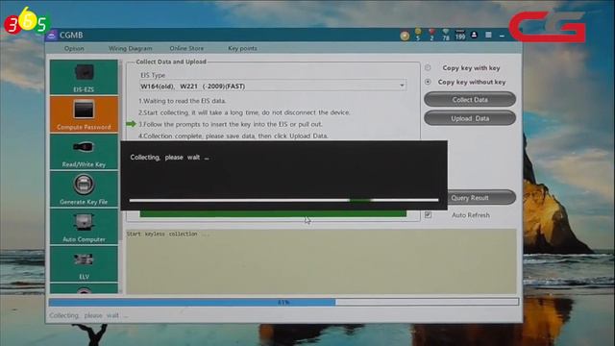Toggle the Auto Refresh checkbox
Screen dimensions: 615x346
point(428,215)
